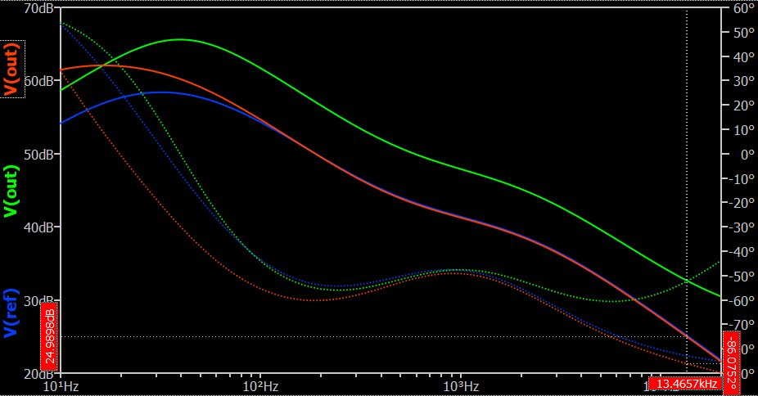
Task: Select the blue V(ref) trace label
Action: (11, 313)
